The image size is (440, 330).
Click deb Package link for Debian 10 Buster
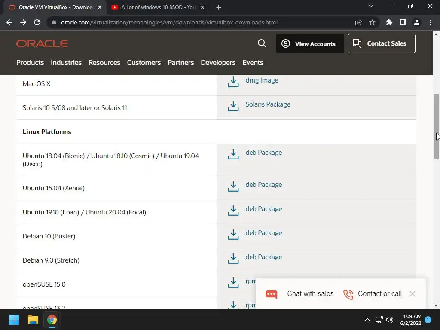[x=264, y=233]
